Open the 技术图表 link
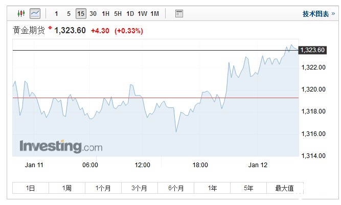The height and width of the screenshot is (205, 341). pos(316,14)
